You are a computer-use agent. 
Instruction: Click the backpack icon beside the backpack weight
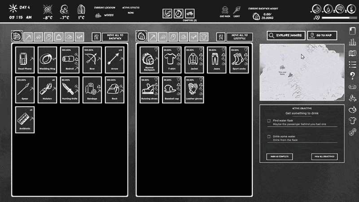pyautogui.click(x=256, y=16)
